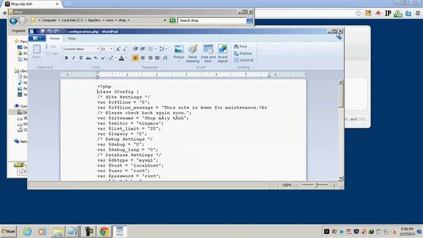Open the WordPad application menu button

(37, 38)
